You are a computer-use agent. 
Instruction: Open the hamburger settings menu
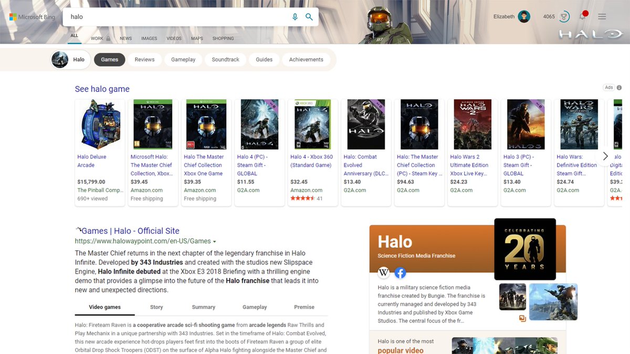point(602,17)
